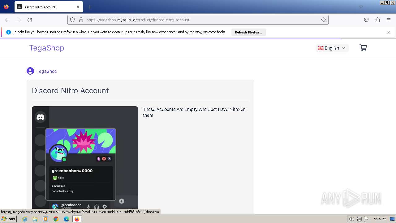Bookmark this page with the star icon
The image size is (396, 223).
(324, 20)
